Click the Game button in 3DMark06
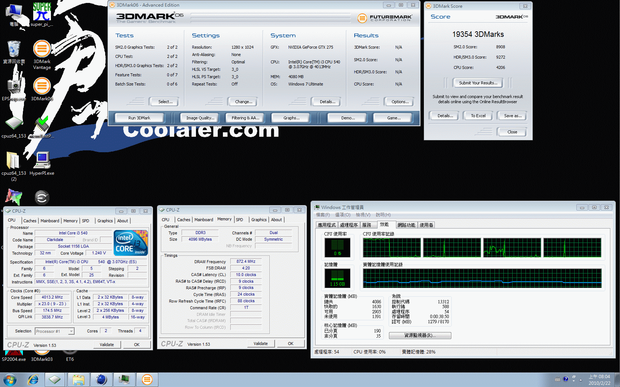The width and height of the screenshot is (620, 387). click(393, 118)
